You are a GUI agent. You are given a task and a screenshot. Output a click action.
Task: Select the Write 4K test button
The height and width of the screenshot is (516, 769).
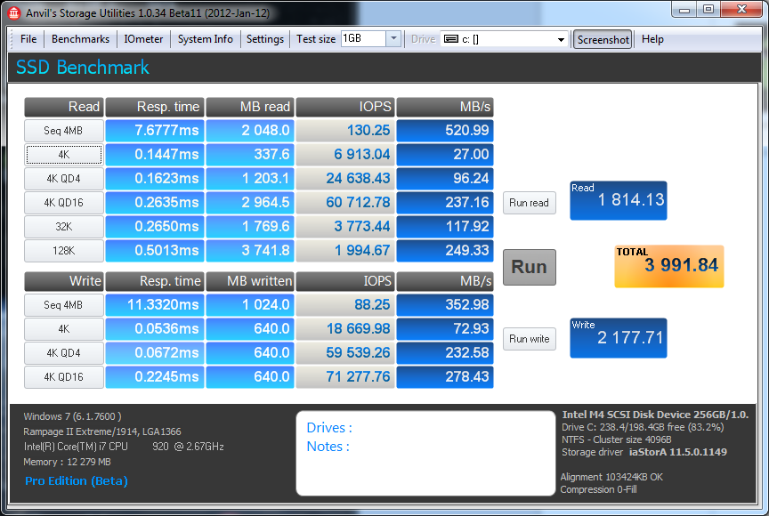point(64,329)
